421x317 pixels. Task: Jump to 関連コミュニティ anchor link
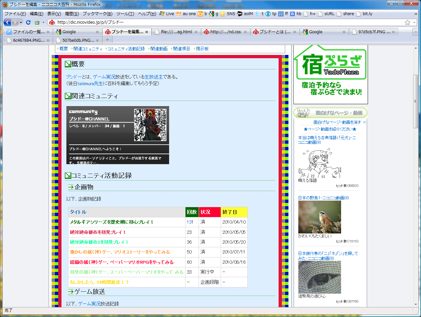[88, 49]
